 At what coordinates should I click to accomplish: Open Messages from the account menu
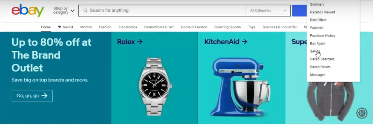[x=317, y=75]
